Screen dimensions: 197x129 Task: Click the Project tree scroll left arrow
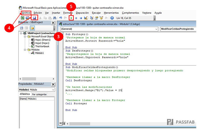(x=20, y=79)
